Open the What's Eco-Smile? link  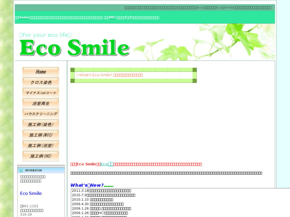click(x=109, y=75)
